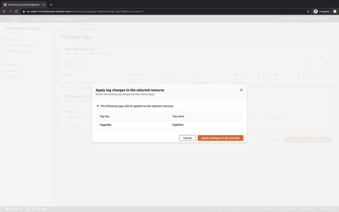Close the Resource Groups Management tab
The width and height of the screenshot is (339, 212).
click(x=44, y=5)
